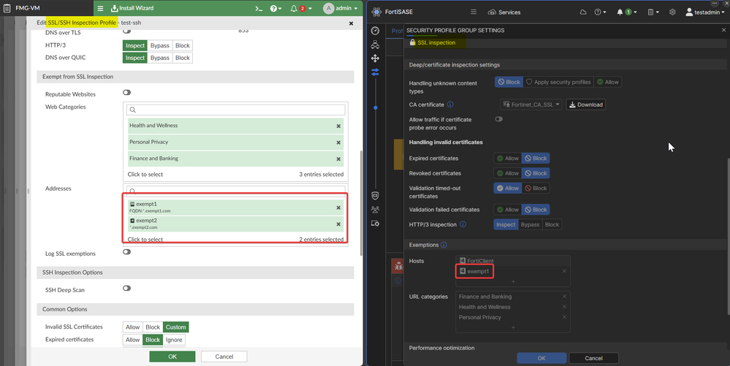Click the Addresses search input field
730x366 pixels.
point(235,191)
